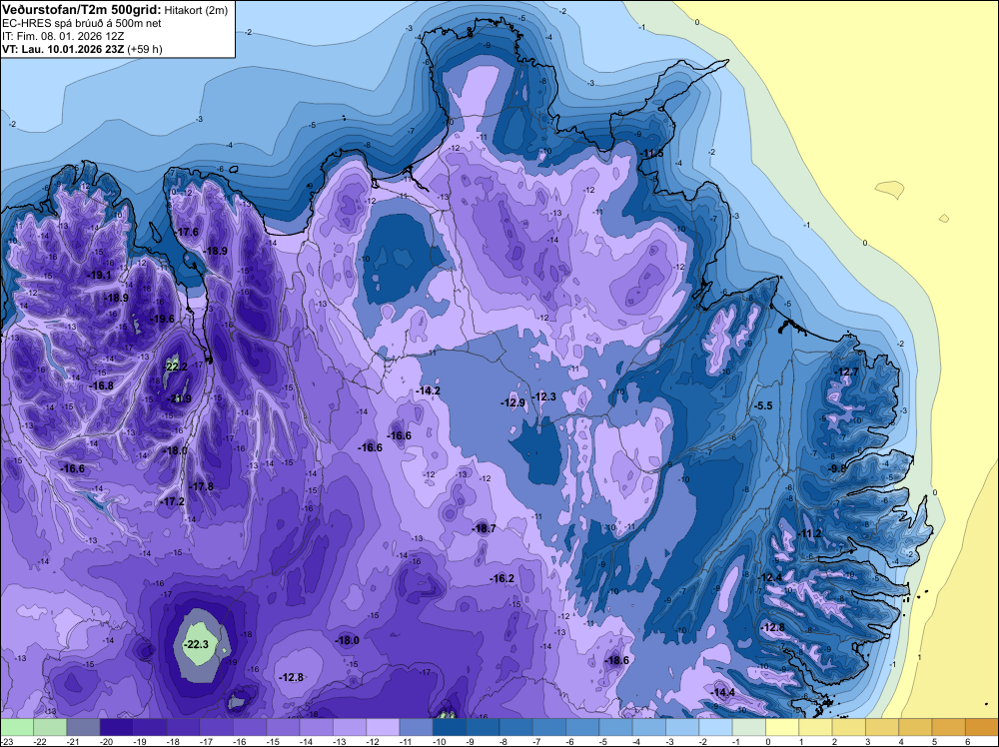Screen dimensions: 999x747
Task: Select the -11.5 temperature reading
Action: click(x=651, y=154)
